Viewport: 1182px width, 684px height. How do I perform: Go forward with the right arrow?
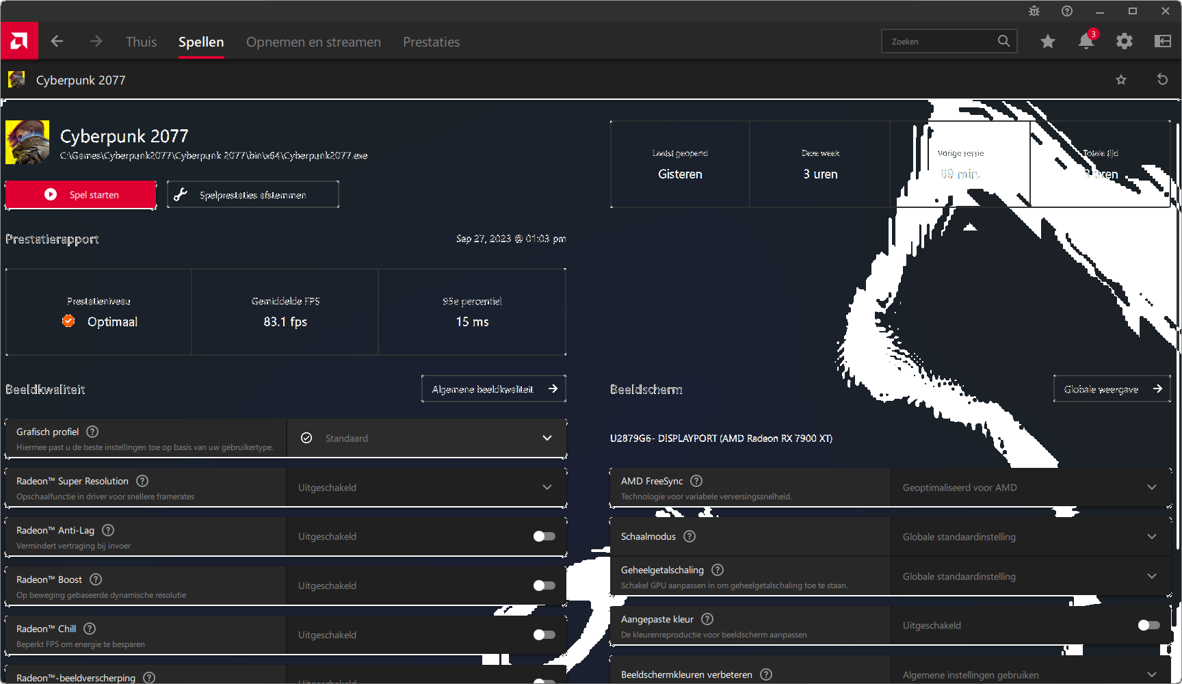pyautogui.click(x=96, y=41)
